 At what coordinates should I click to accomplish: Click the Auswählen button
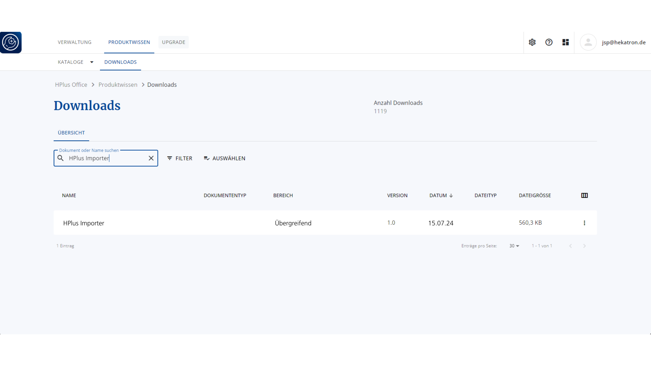[x=224, y=158]
